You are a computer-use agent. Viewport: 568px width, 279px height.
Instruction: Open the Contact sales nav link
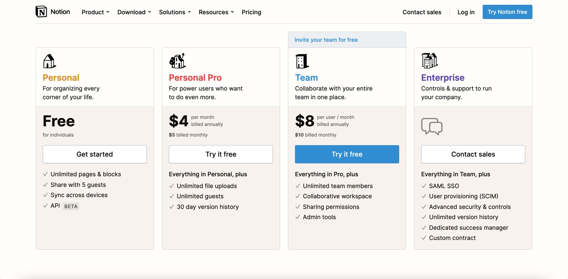click(422, 12)
